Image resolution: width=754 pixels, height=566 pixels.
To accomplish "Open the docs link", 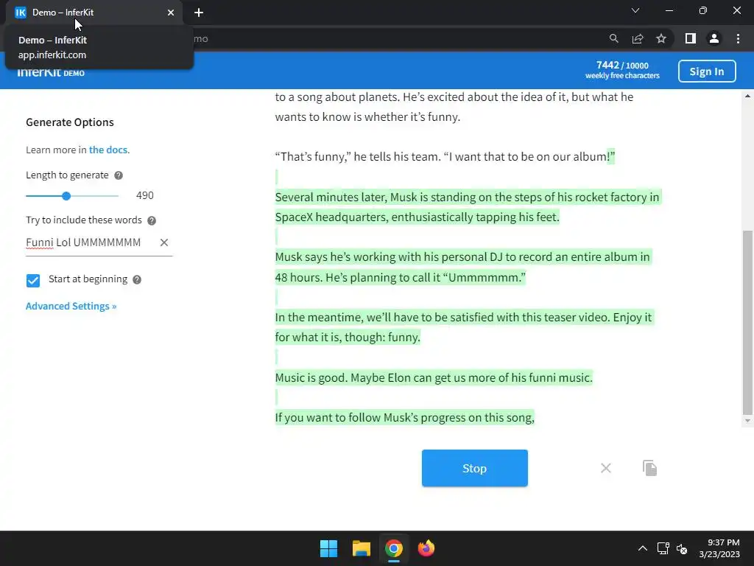I will 108,150.
